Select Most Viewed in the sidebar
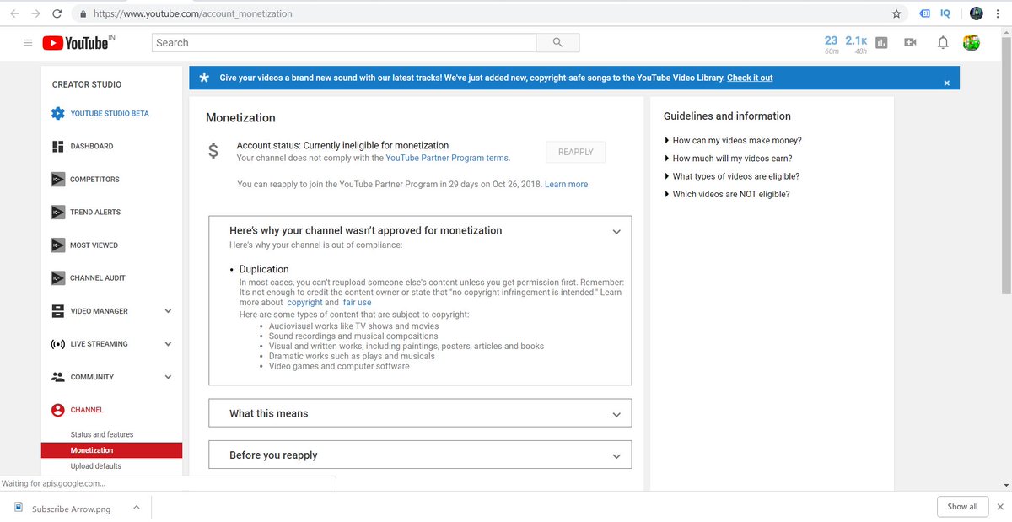 click(x=94, y=245)
